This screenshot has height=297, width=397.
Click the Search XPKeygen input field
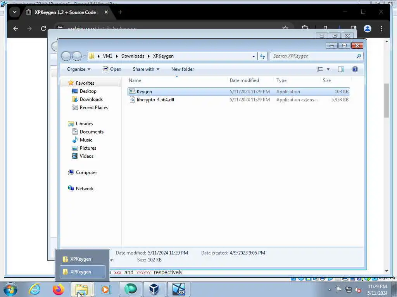(x=313, y=56)
